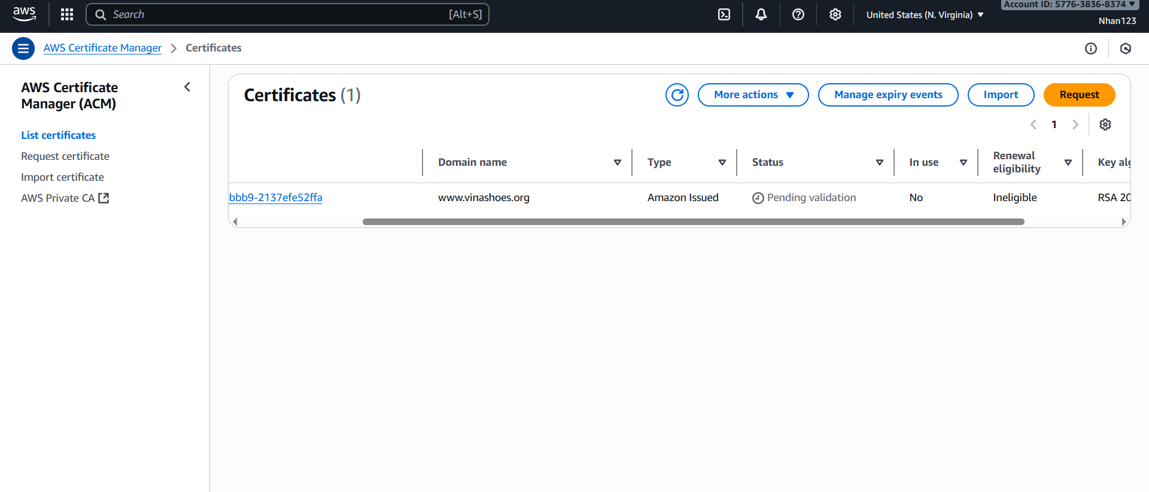Click the scrollbar right arrow

(1124, 222)
